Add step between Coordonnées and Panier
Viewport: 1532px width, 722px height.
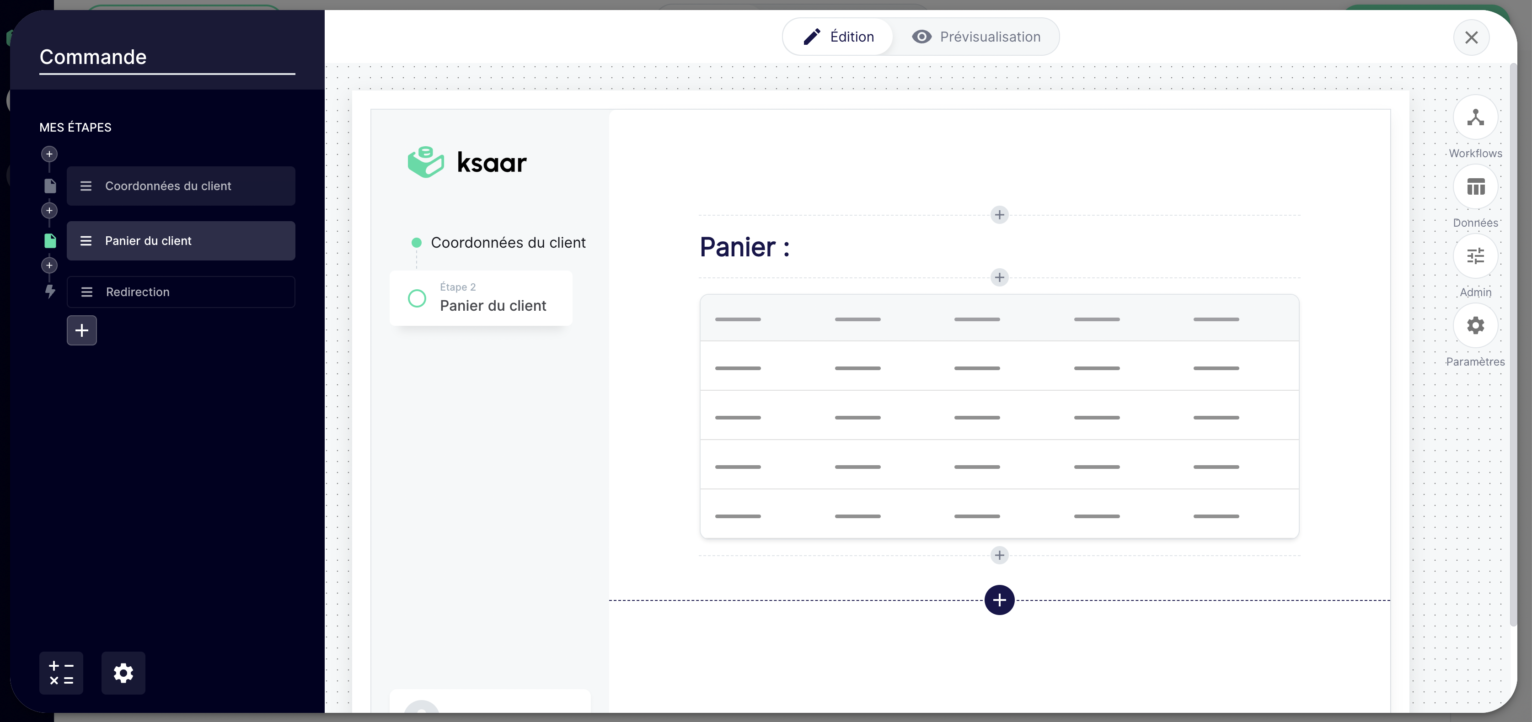coord(49,210)
